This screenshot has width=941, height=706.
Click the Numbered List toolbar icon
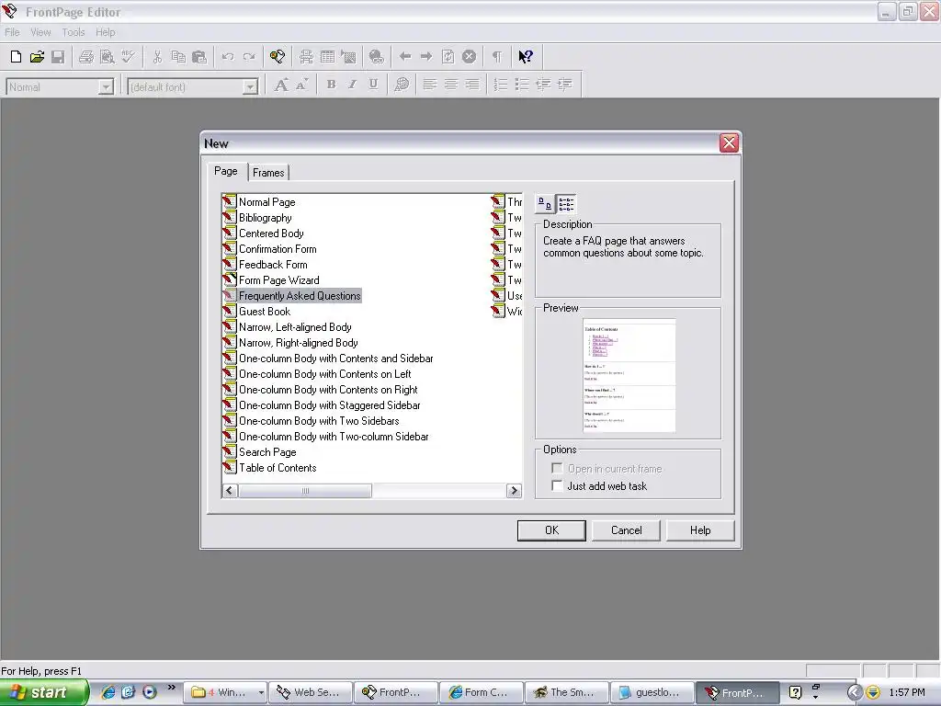click(501, 85)
